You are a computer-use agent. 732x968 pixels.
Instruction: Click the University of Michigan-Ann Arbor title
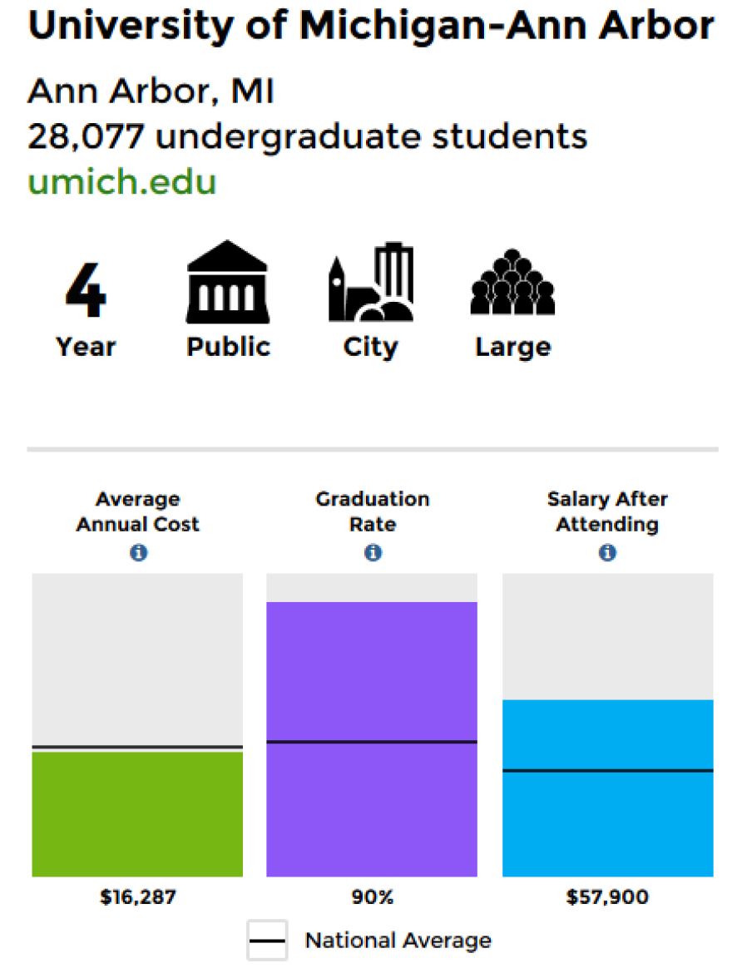point(371,26)
